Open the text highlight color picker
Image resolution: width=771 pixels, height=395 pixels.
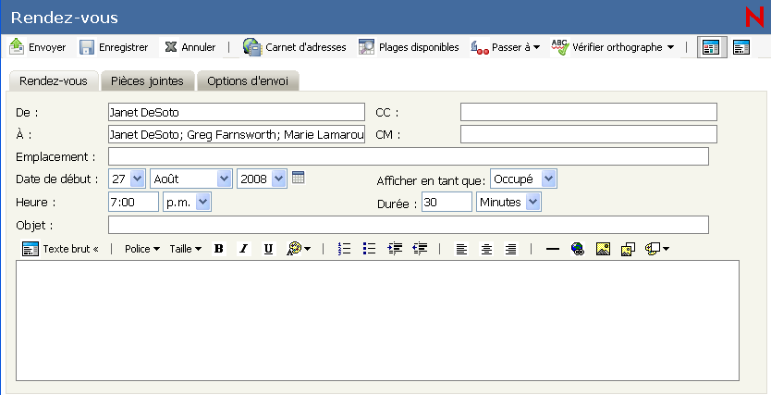click(x=299, y=249)
